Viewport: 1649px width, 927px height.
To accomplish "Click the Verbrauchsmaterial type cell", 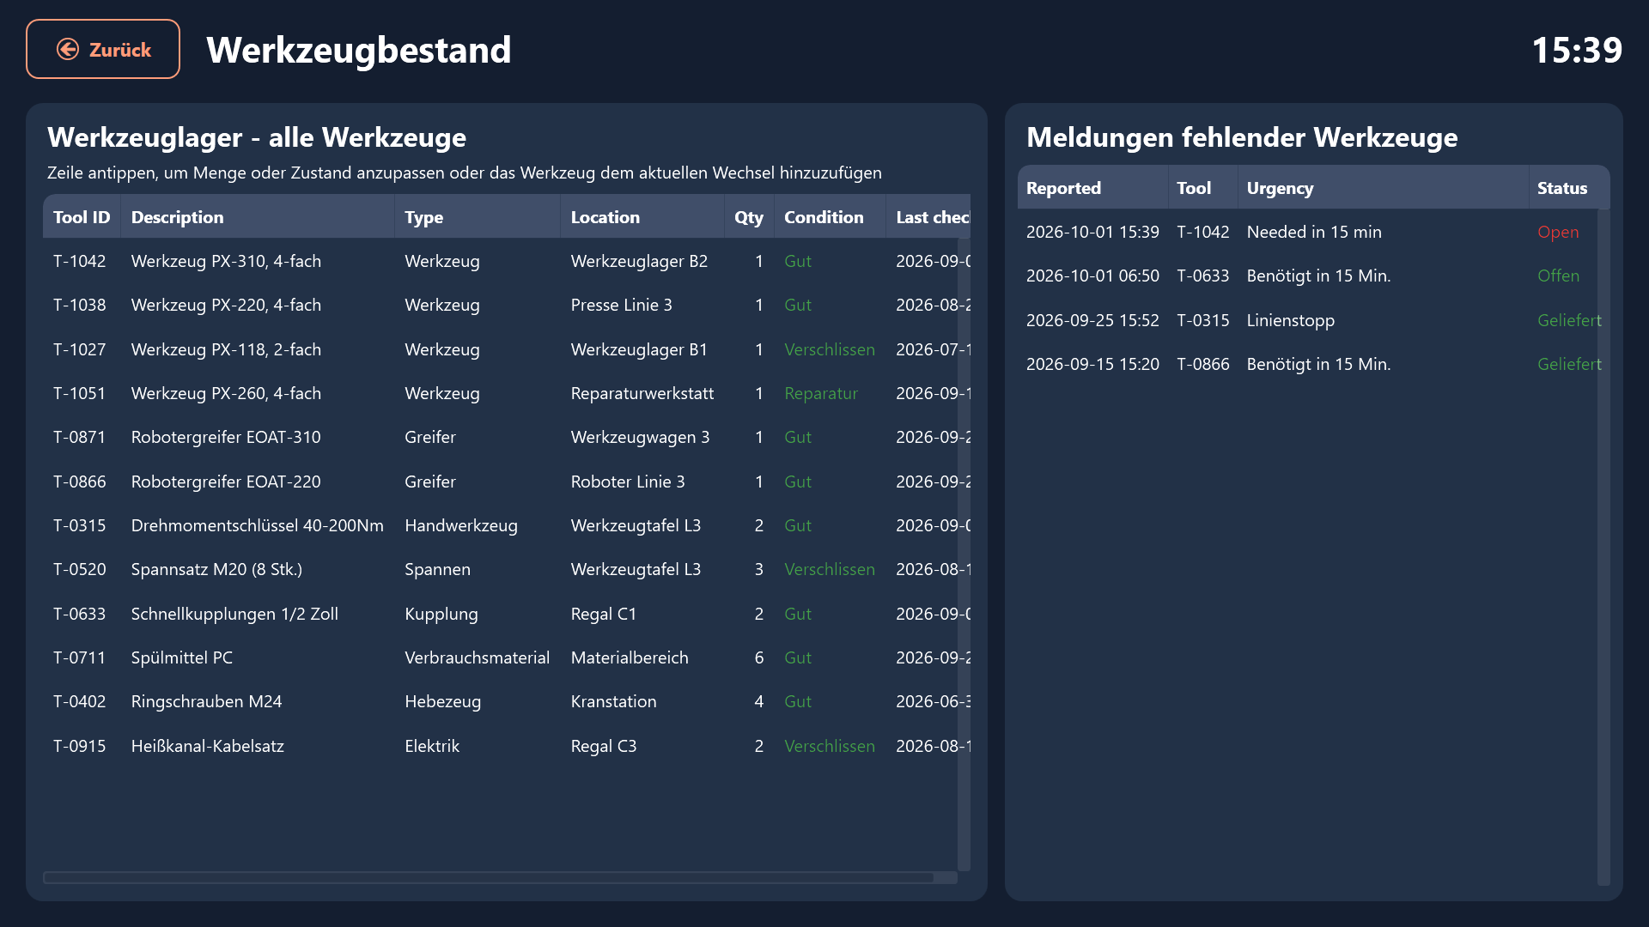I will (x=478, y=657).
